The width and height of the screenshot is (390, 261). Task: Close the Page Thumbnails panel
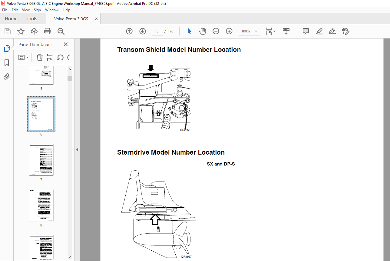[66, 44]
